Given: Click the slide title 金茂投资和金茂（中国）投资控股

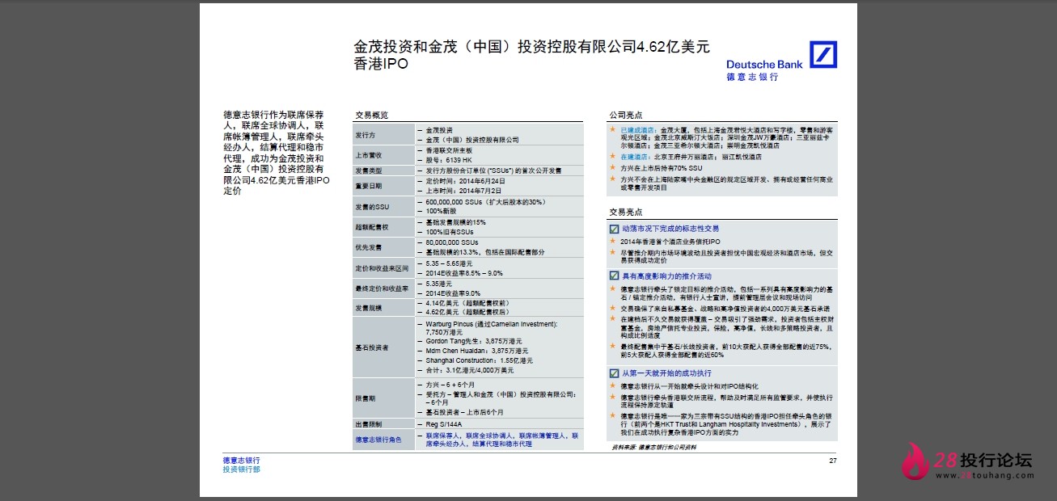Looking at the screenshot, I should (531, 55).
